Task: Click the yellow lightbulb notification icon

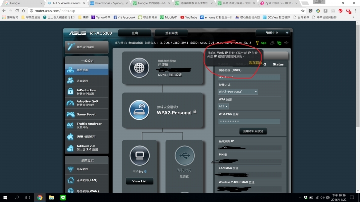Action: pyautogui.click(x=257, y=43)
